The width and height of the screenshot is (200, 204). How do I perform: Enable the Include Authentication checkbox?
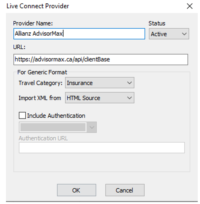click(x=22, y=116)
